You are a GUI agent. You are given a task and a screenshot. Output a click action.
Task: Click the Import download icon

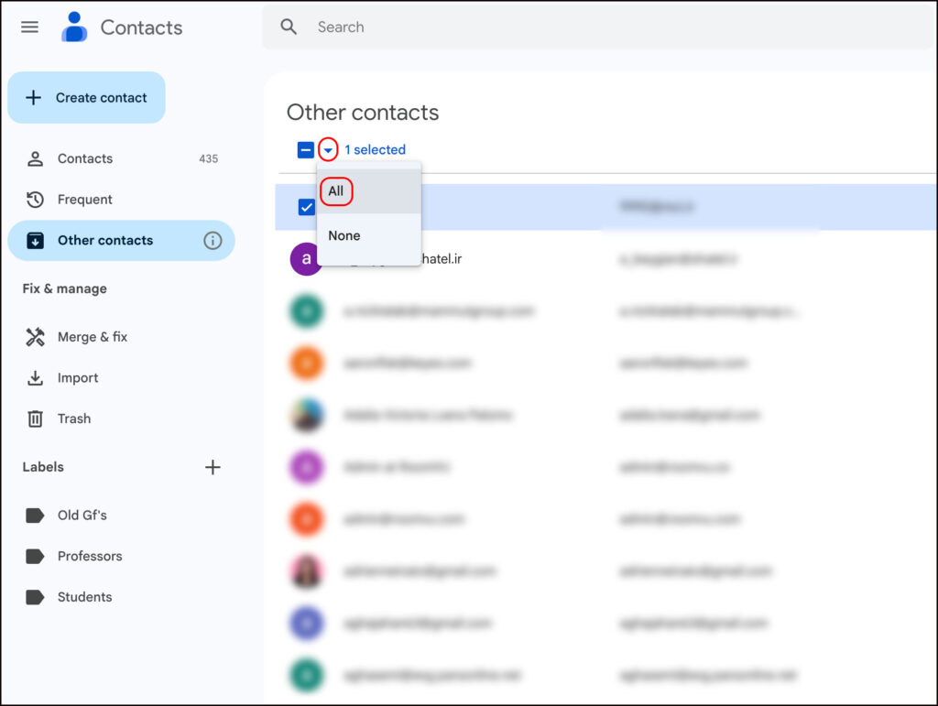tap(35, 378)
